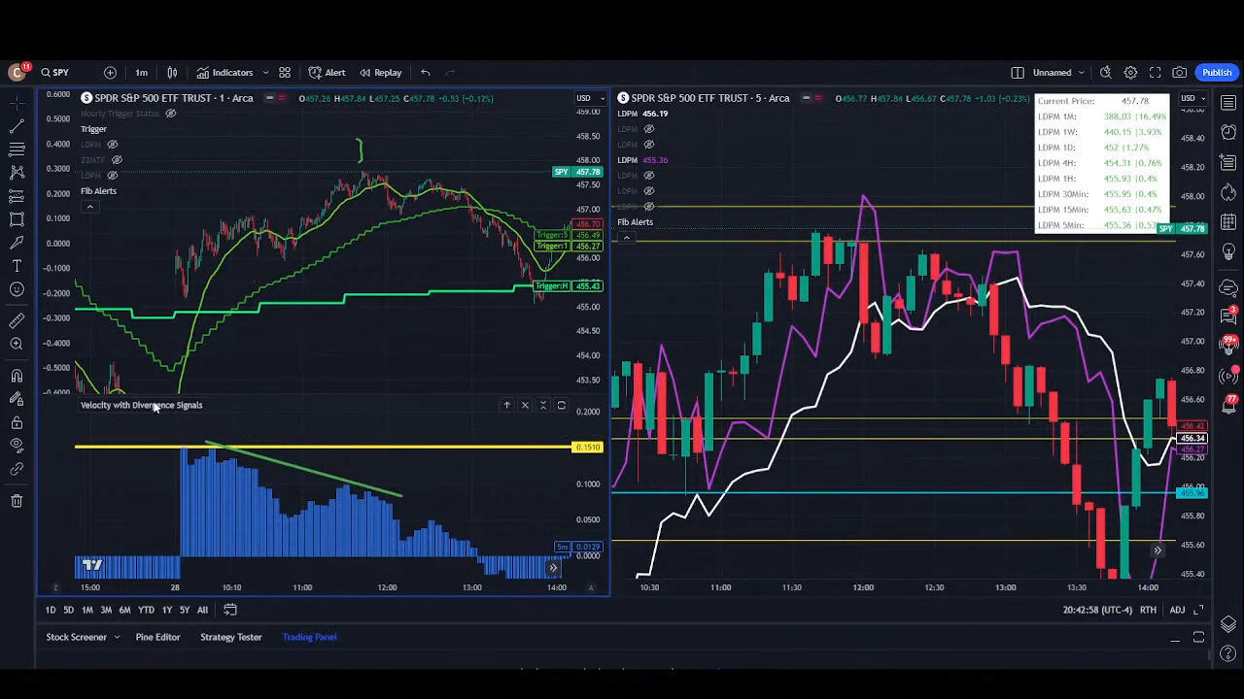Select the zoom in tool
The width and height of the screenshot is (1244, 699).
coord(17,344)
